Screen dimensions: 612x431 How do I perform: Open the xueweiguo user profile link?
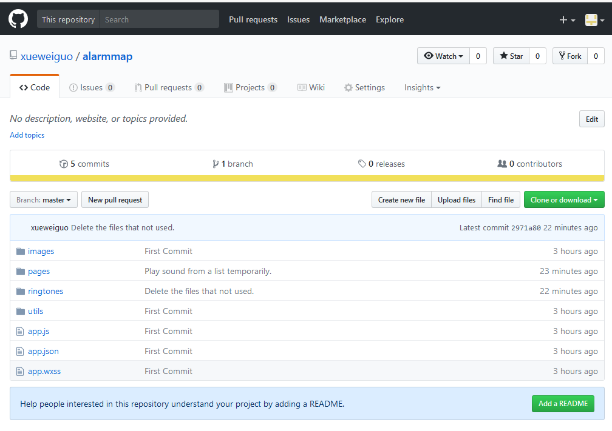click(46, 56)
